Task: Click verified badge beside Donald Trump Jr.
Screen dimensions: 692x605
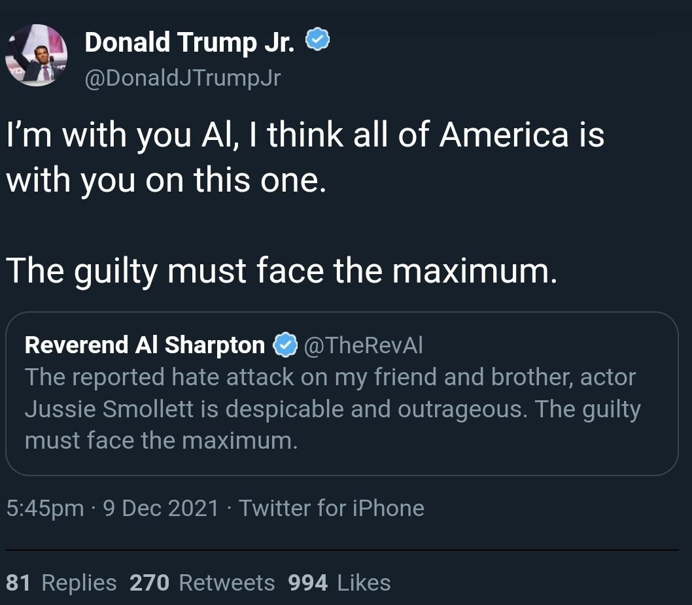Action: point(317,42)
